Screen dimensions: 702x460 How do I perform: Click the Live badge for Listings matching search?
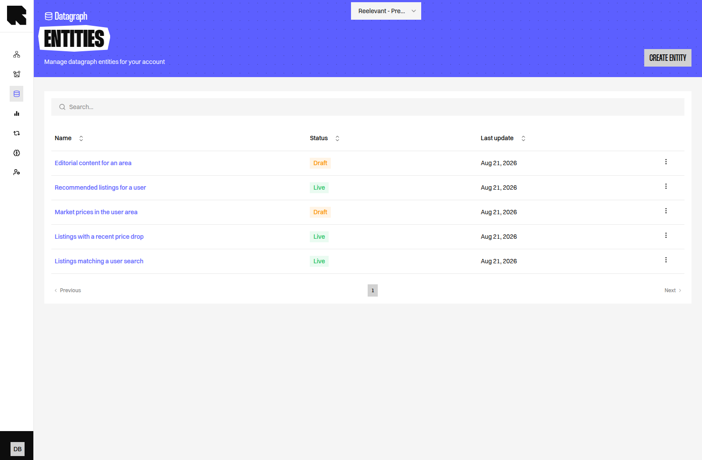click(x=319, y=261)
